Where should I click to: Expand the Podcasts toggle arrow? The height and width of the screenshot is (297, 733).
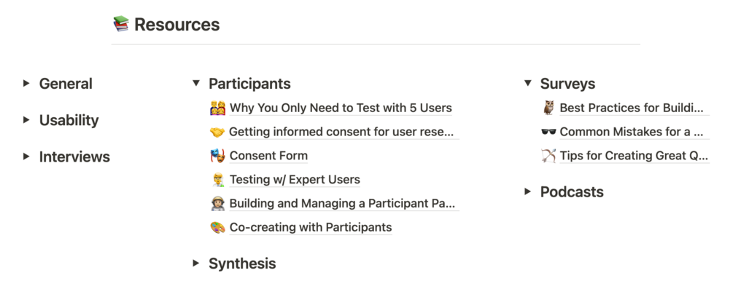click(527, 192)
